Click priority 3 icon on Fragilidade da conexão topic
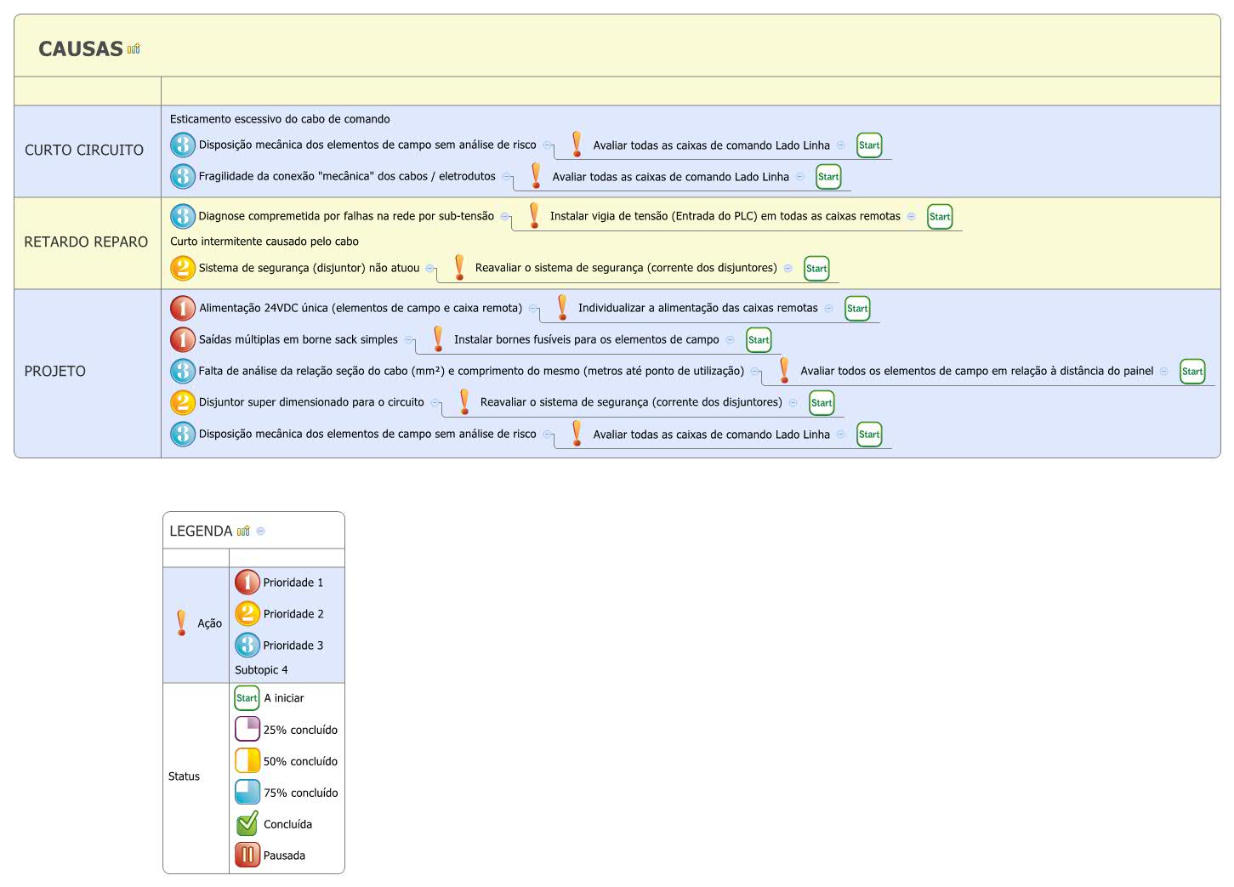 point(183,176)
